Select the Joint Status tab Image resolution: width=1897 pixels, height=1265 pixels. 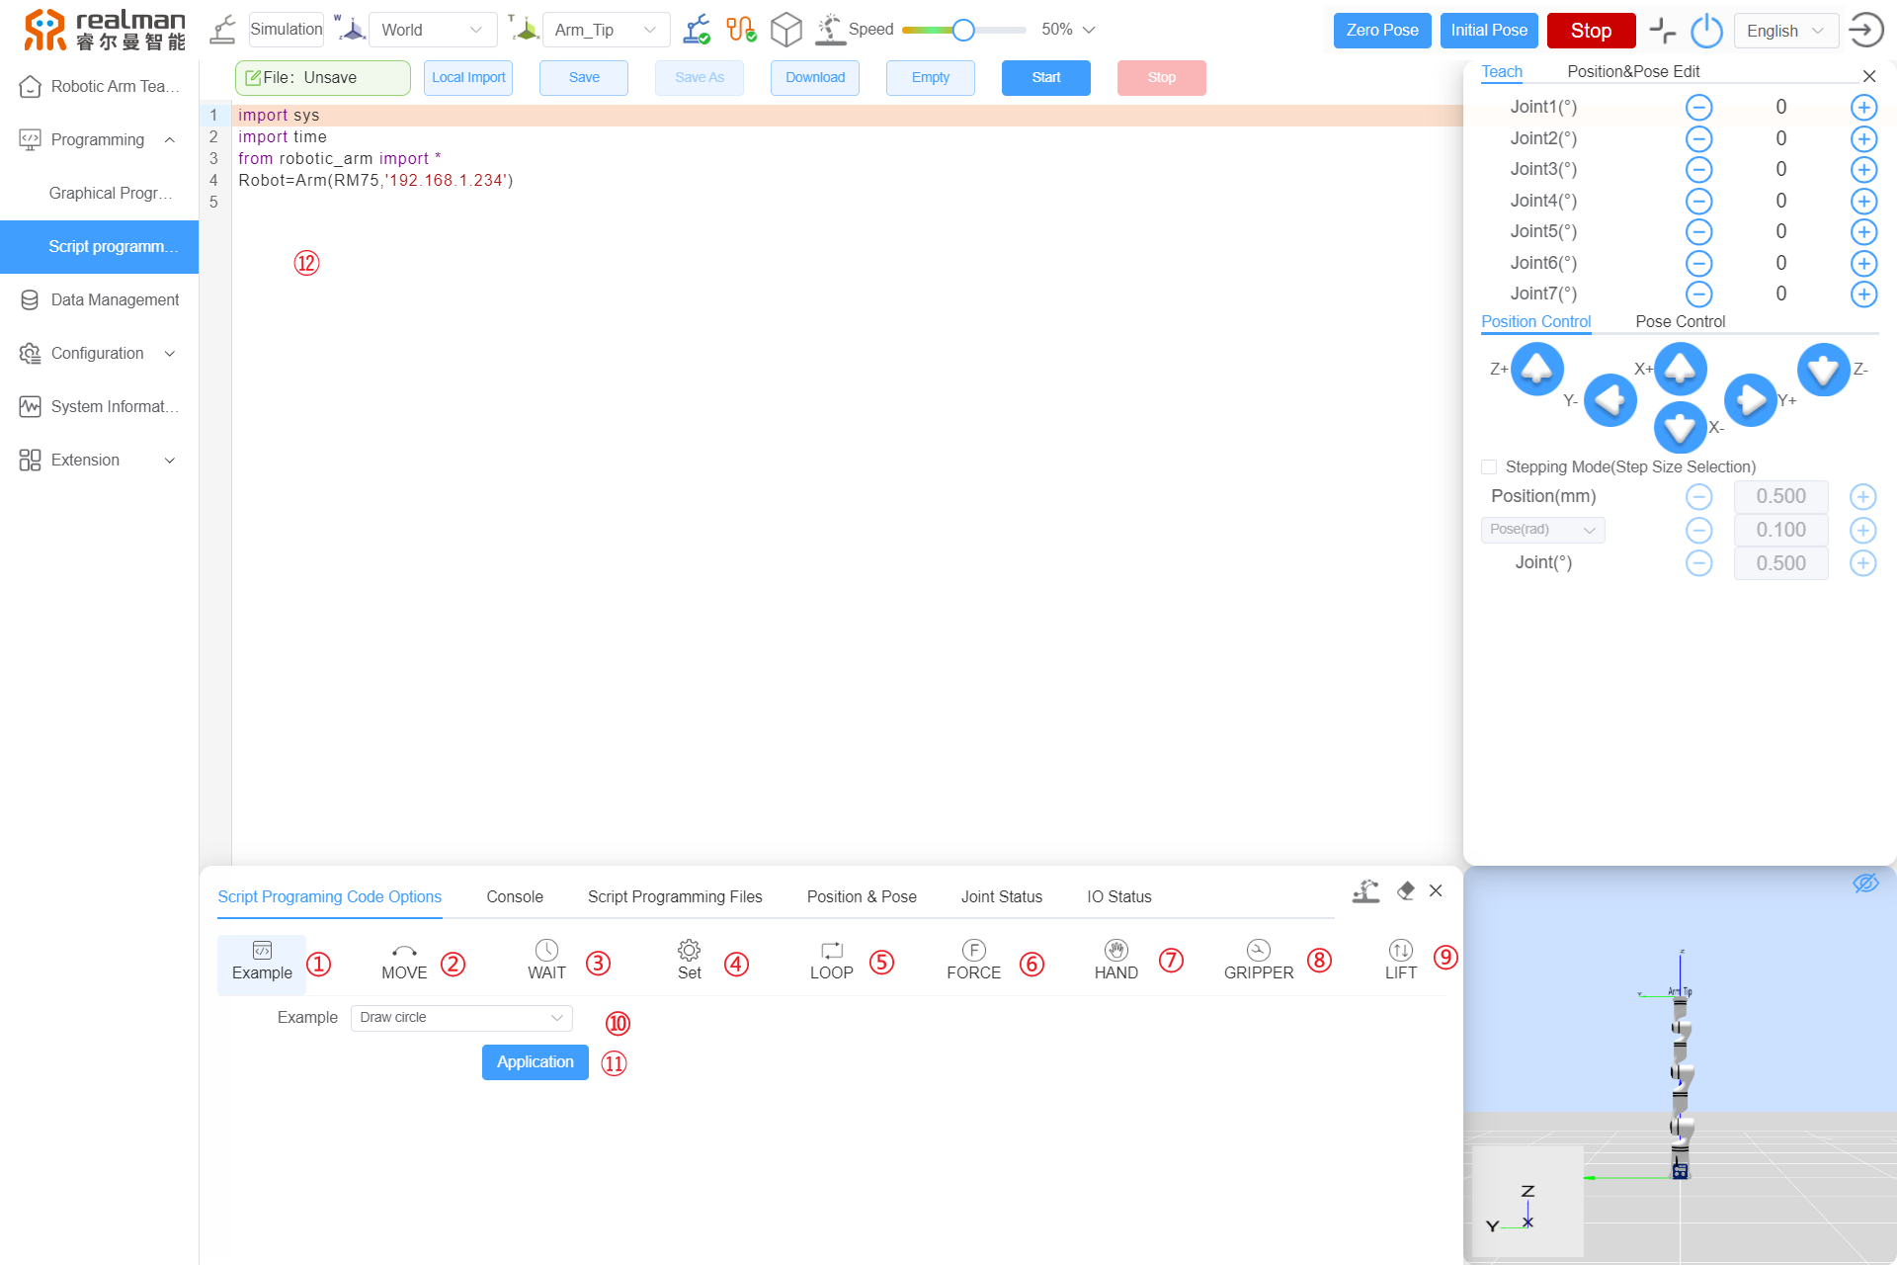click(x=1001, y=896)
